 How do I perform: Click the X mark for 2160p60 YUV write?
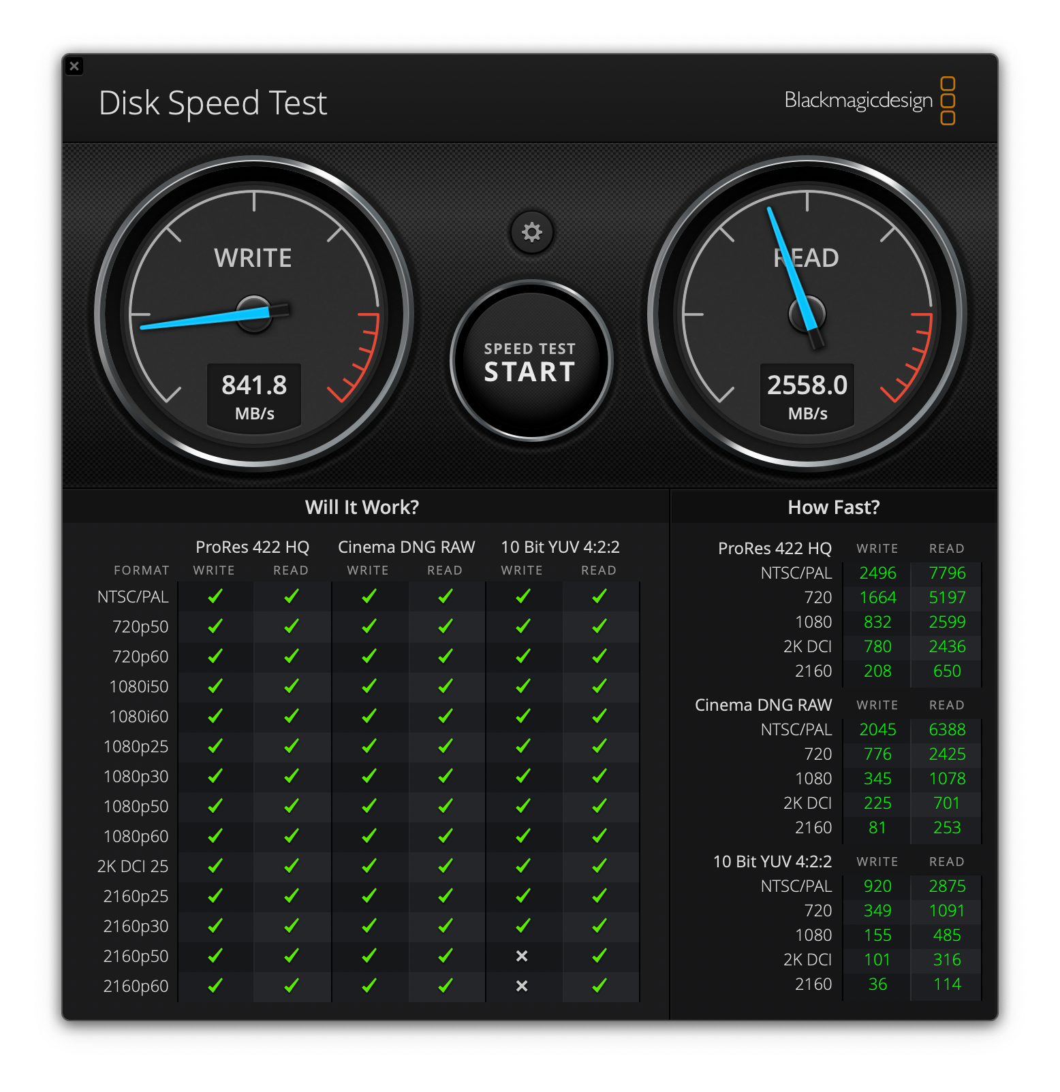point(522,986)
